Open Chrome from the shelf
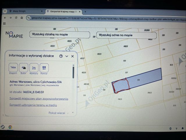Image resolution: width=186 pixels, height=140 pixels. click(10, 127)
